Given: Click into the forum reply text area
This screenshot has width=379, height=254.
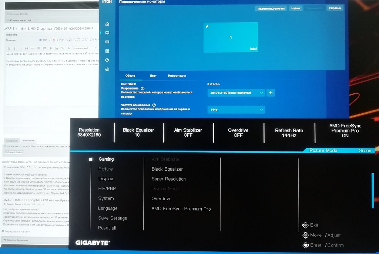Looking at the screenshot, I should click(52, 78).
